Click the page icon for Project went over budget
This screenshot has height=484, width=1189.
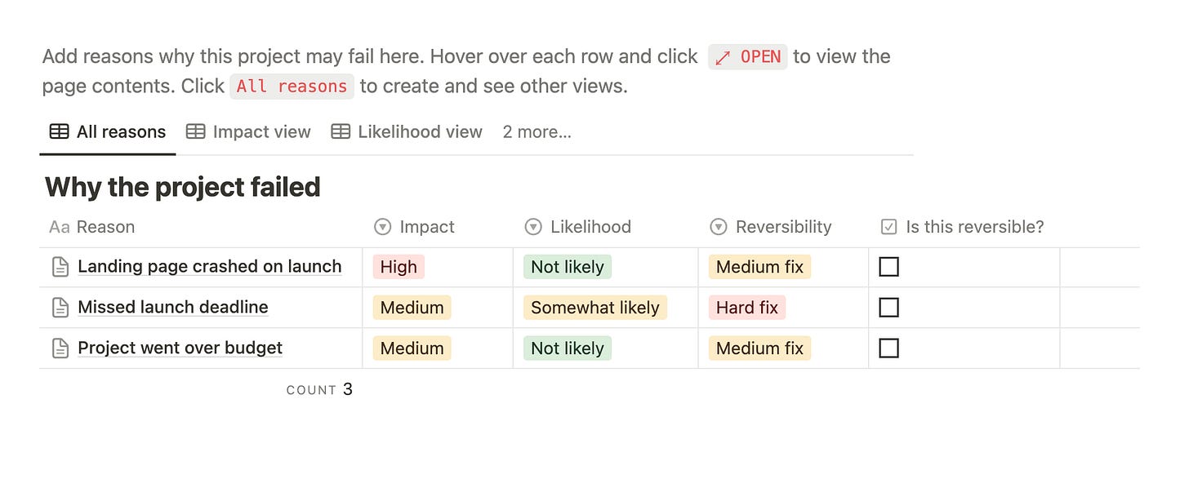pos(59,348)
